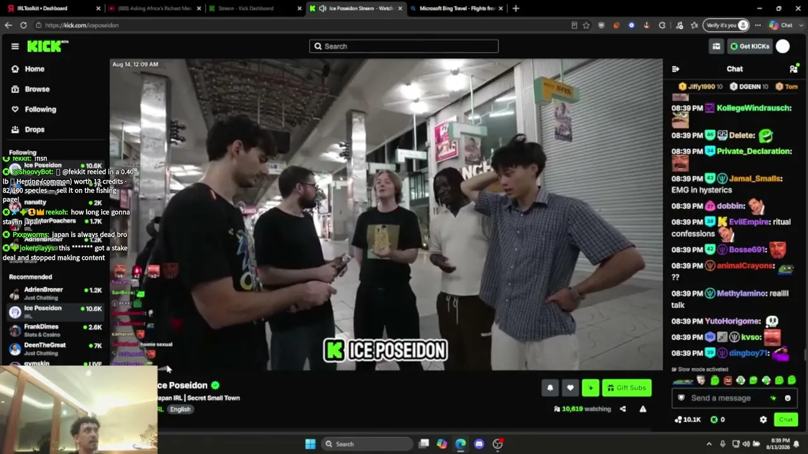Click the KICKs balance icon showing 0
The image size is (808, 454).
pyautogui.click(x=717, y=419)
